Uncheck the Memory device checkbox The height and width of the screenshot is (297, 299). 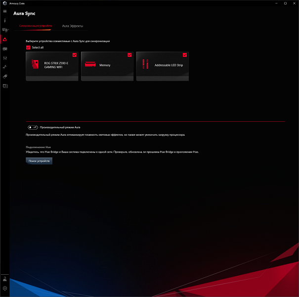click(129, 55)
